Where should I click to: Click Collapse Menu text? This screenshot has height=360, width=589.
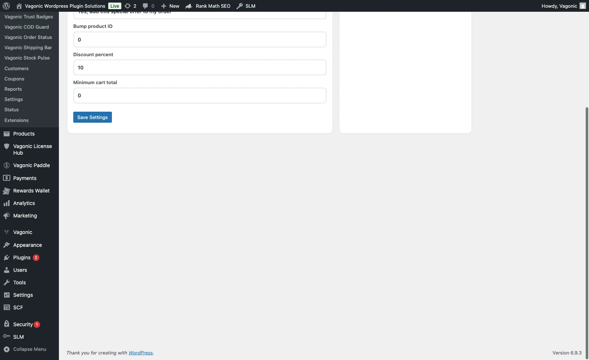click(x=30, y=349)
